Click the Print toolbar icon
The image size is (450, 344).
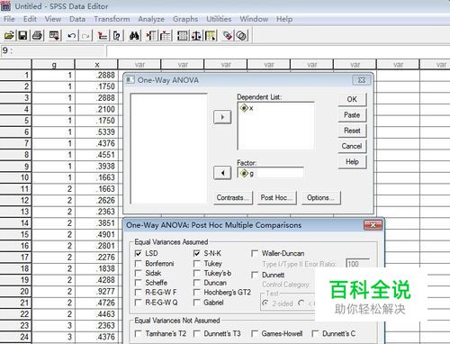[x=38, y=36]
